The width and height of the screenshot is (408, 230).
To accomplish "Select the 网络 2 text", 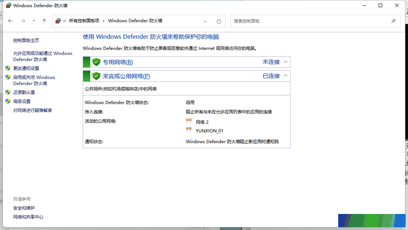I will pyautogui.click(x=202, y=122).
